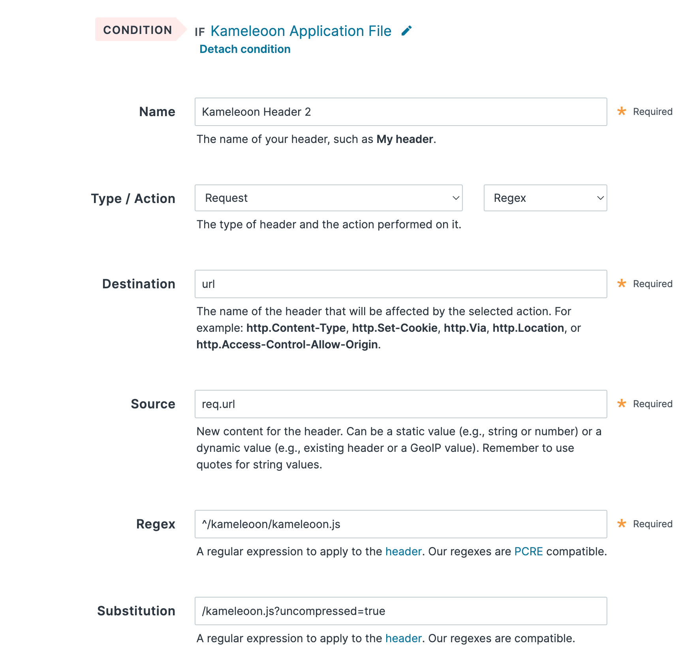Focus the Name input field
This screenshot has height=658, width=695.
(400, 112)
